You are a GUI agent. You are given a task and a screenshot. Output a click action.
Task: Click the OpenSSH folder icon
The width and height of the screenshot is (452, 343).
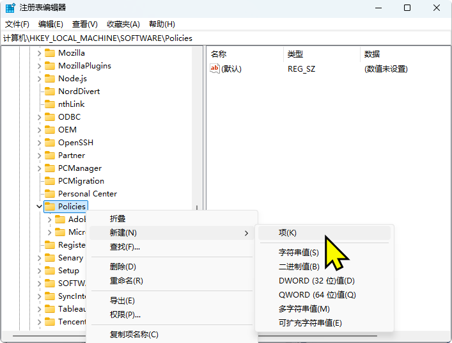click(x=50, y=143)
